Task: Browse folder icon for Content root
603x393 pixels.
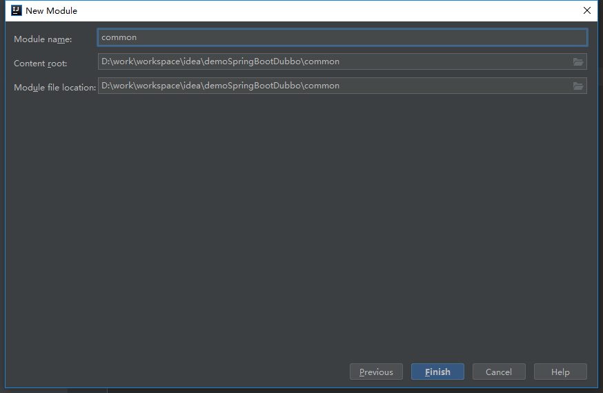Action: click(578, 61)
